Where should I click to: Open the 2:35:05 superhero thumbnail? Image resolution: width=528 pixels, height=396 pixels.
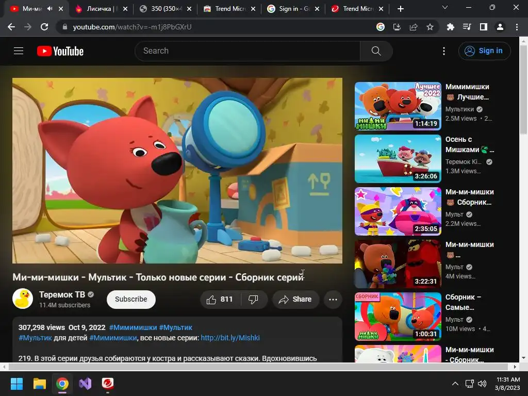(398, 211)
